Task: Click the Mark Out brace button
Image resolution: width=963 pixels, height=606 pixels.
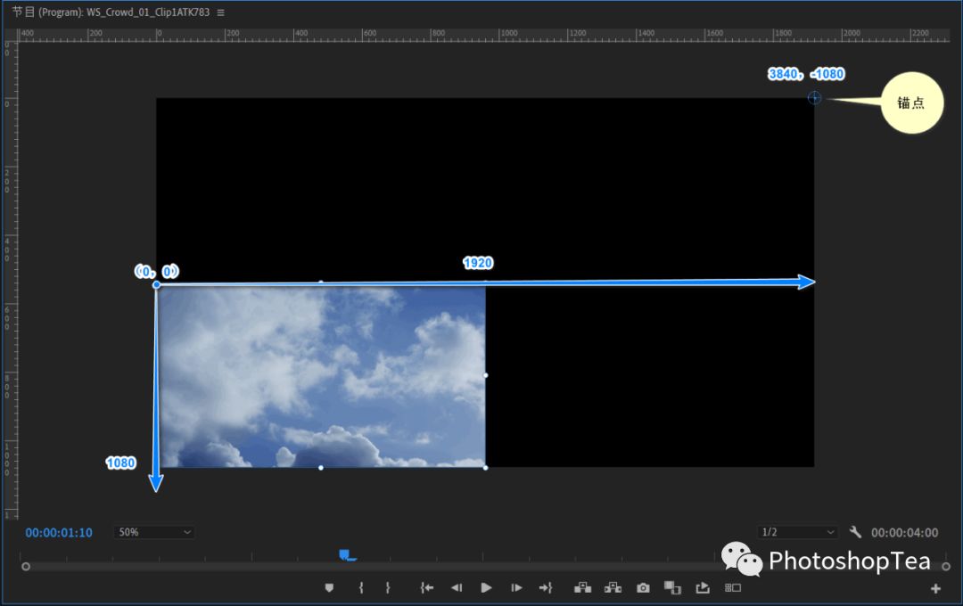Action: pos(388,587)
